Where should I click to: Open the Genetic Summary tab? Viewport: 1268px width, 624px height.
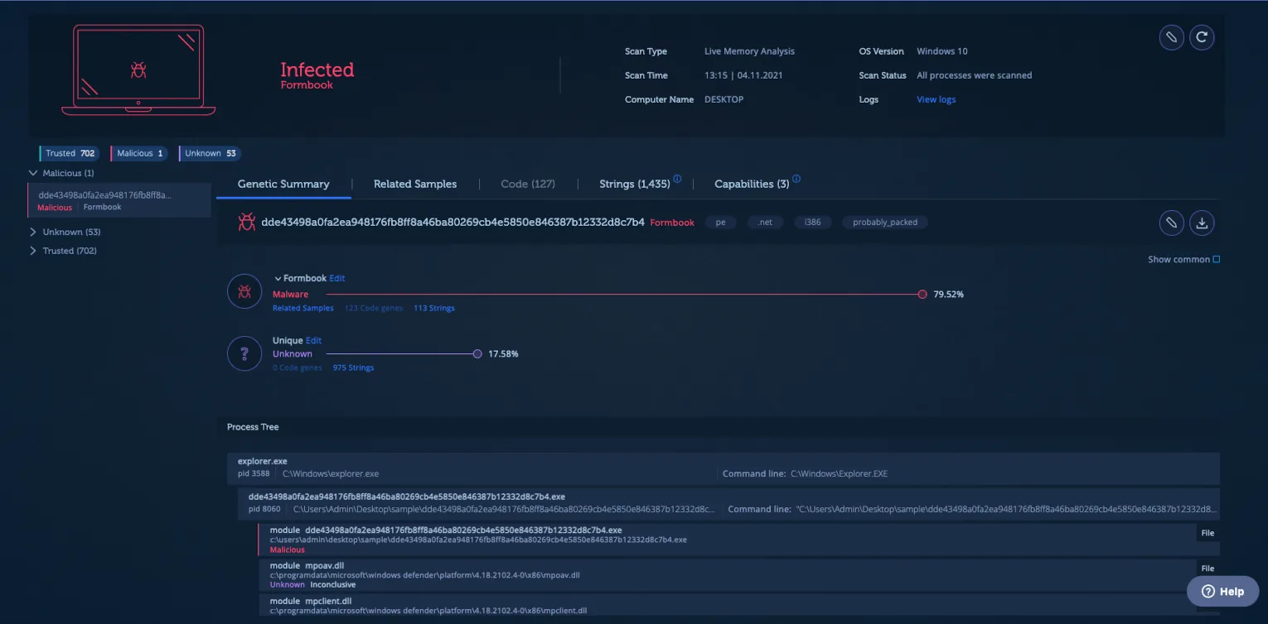coord(283,184)
